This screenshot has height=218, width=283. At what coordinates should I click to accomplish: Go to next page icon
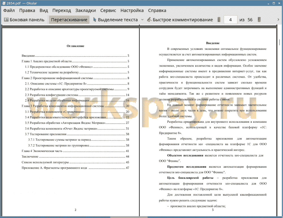[x=259, y=20]
